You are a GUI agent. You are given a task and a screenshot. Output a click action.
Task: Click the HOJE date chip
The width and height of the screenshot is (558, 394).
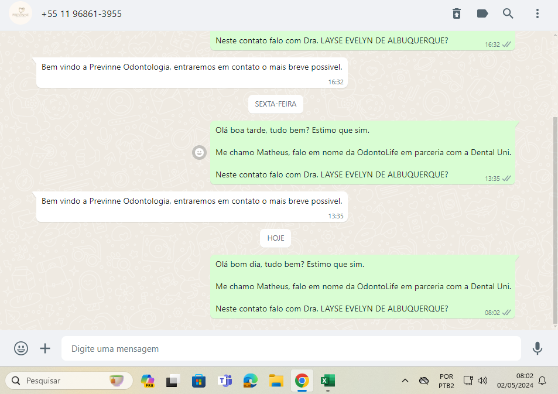(x=275, y=238)
